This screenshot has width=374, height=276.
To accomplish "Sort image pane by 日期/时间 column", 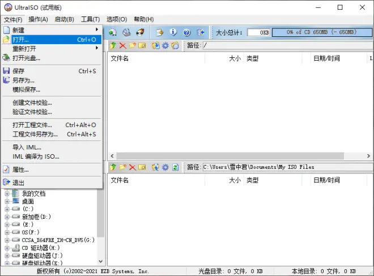I will pyautogui.click(x=339, y=58).
